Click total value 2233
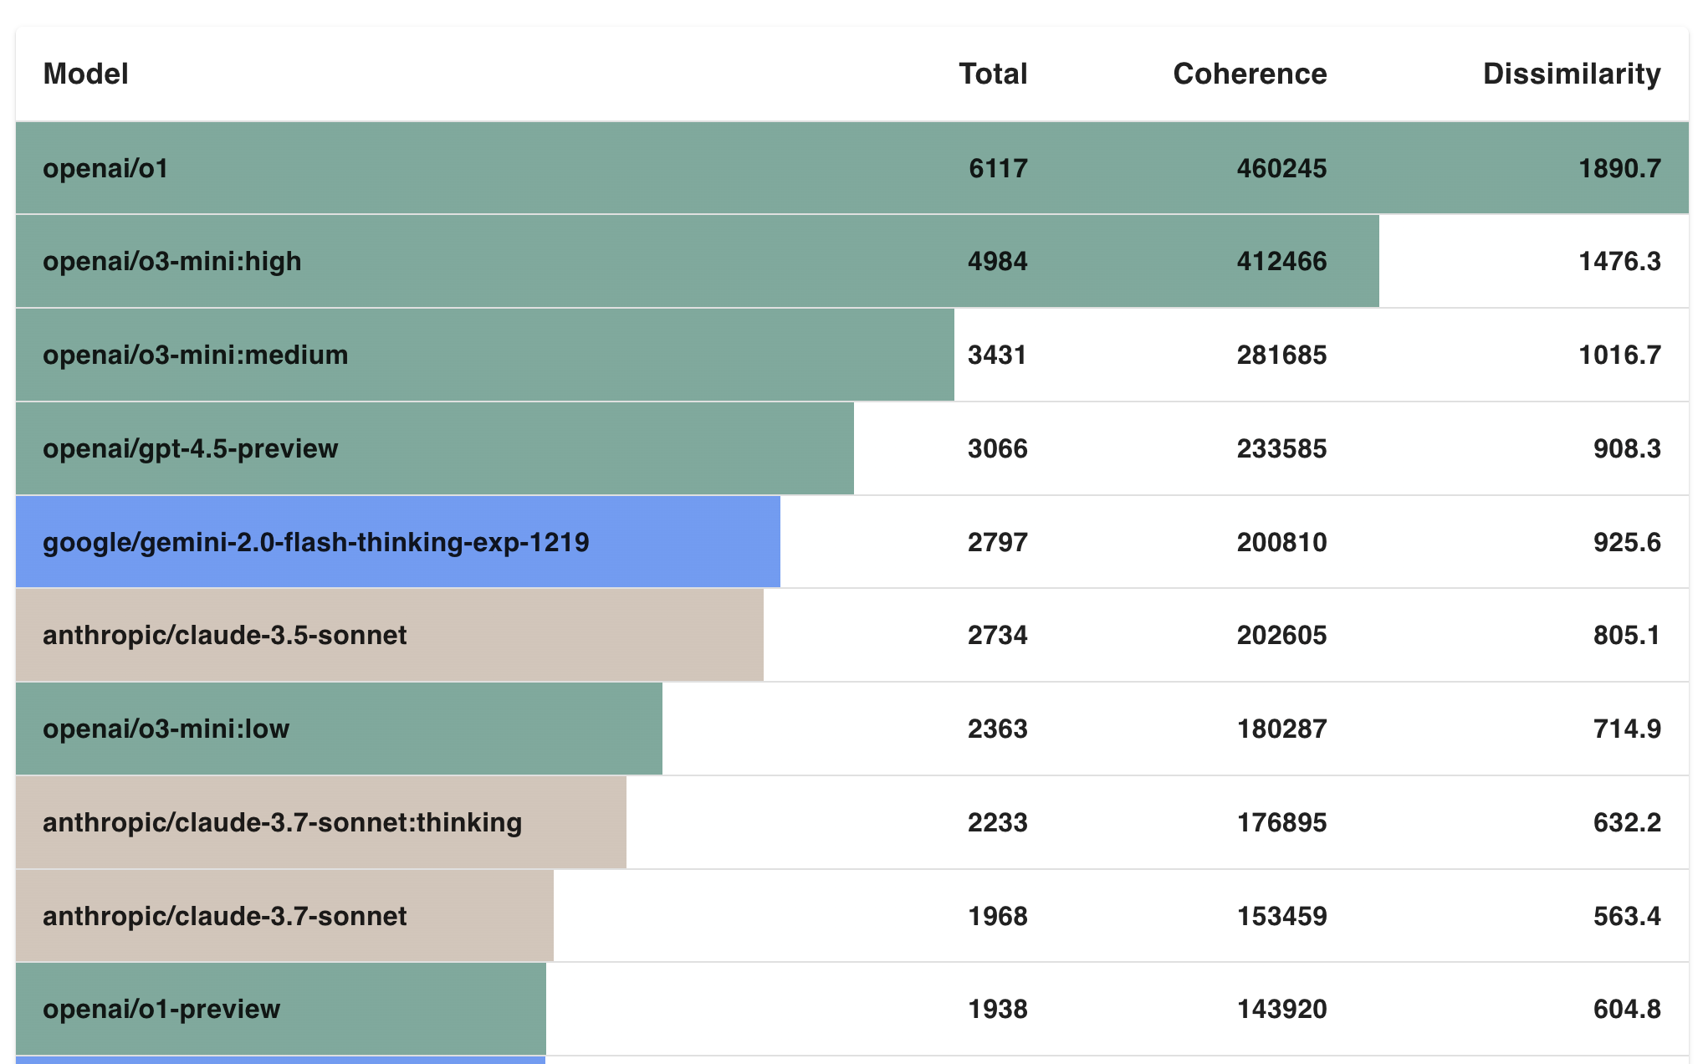Image resolution: width=1703 pixels, height=1064 pixels. pos(998,822)
